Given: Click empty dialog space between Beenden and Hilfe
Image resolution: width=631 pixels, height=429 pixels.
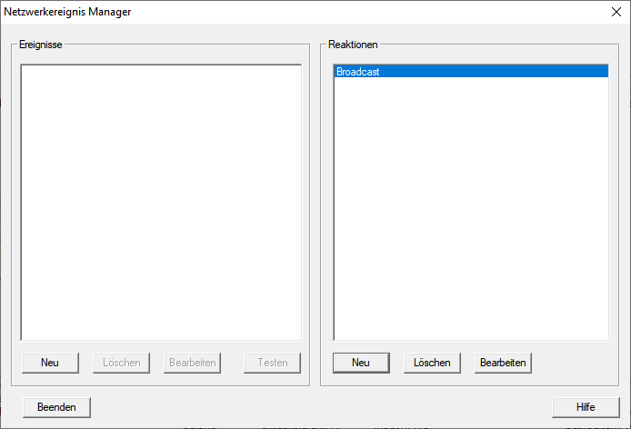Looking at the screenshot, I should click(318, 407).
